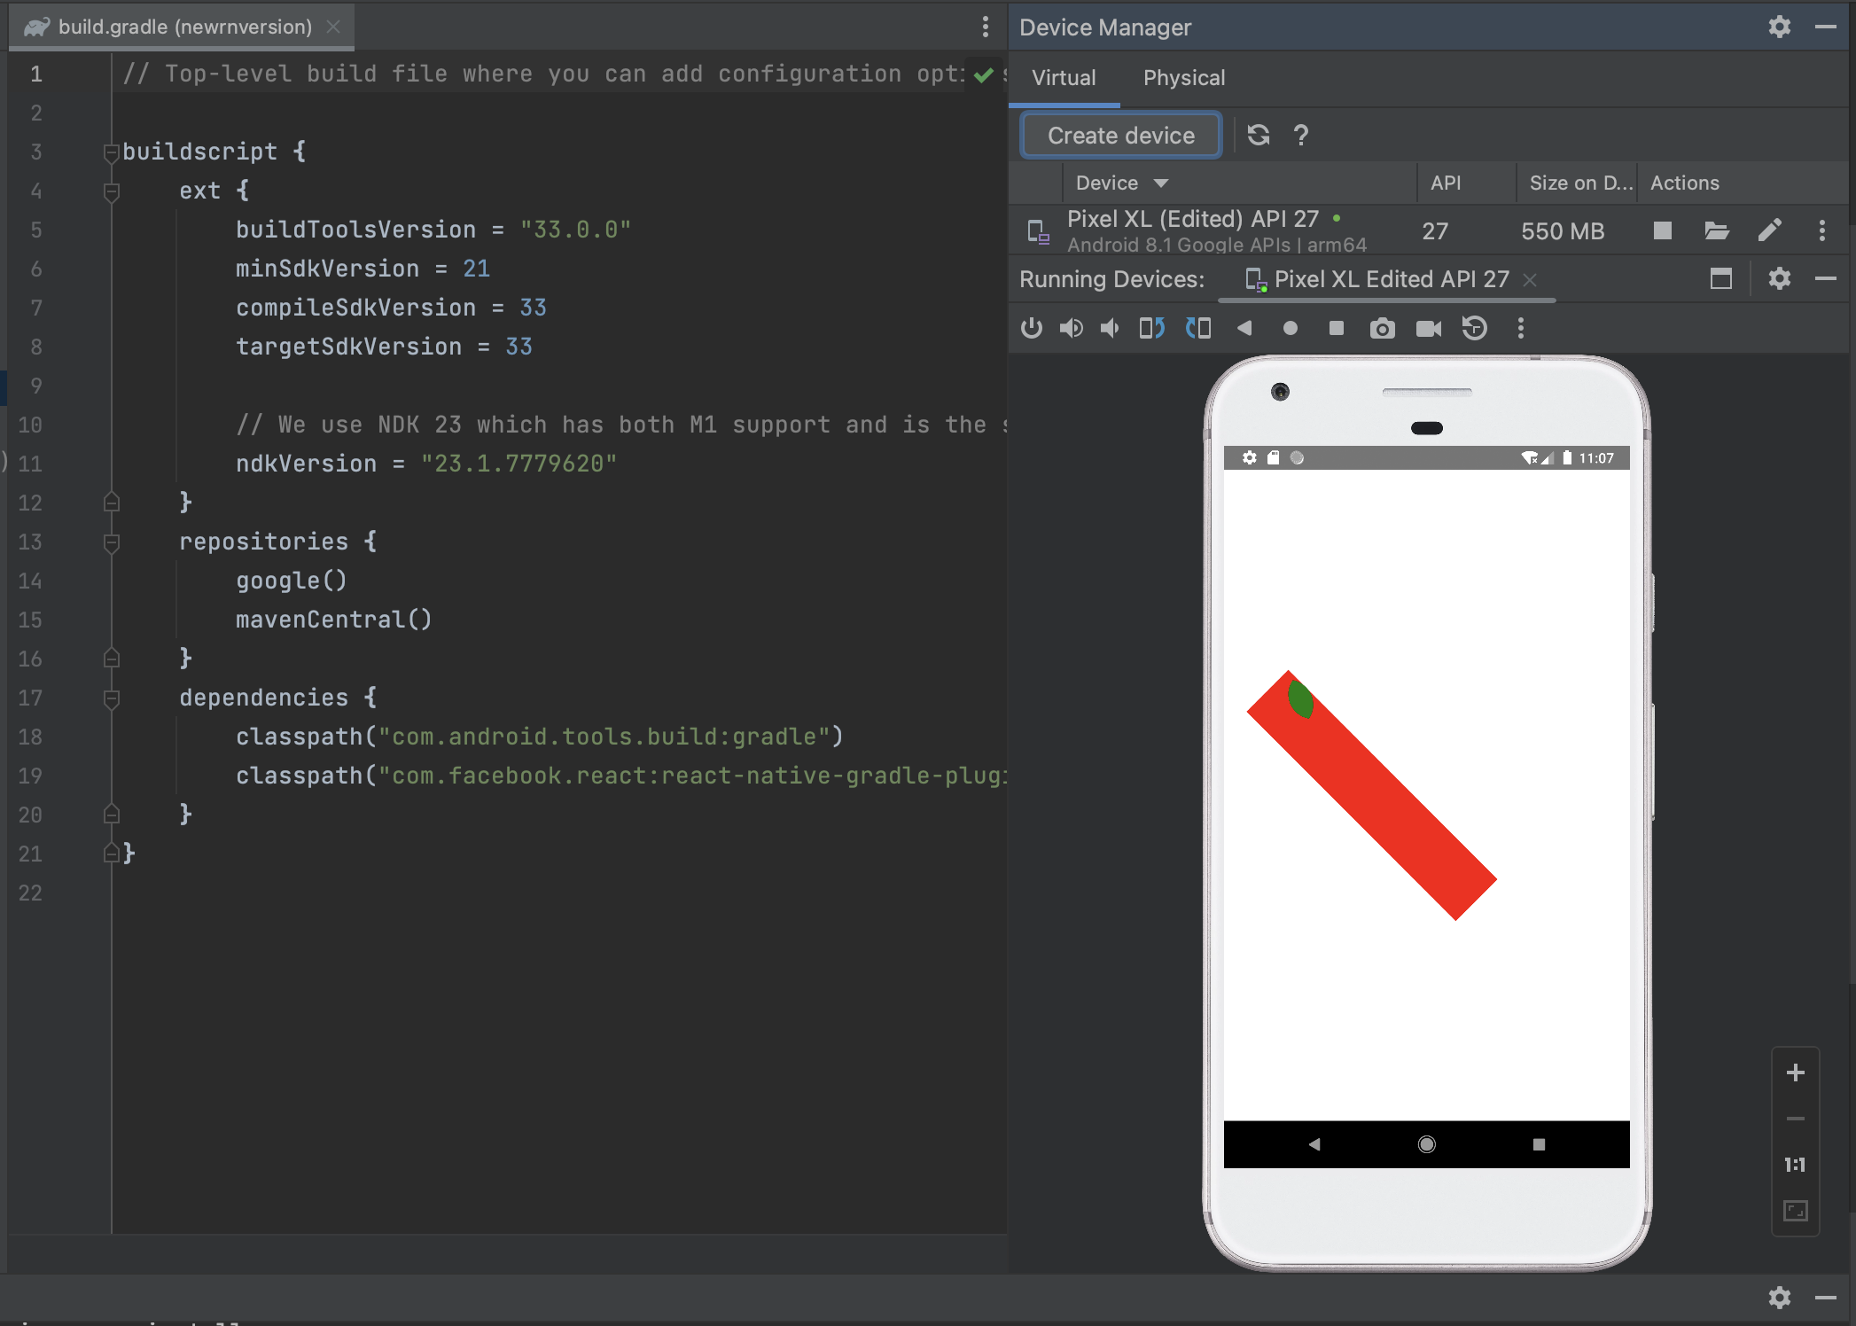Take a screenshot with the camera icon
The width and height of the screenshot is (1856, 1326).
[1382, 328]
